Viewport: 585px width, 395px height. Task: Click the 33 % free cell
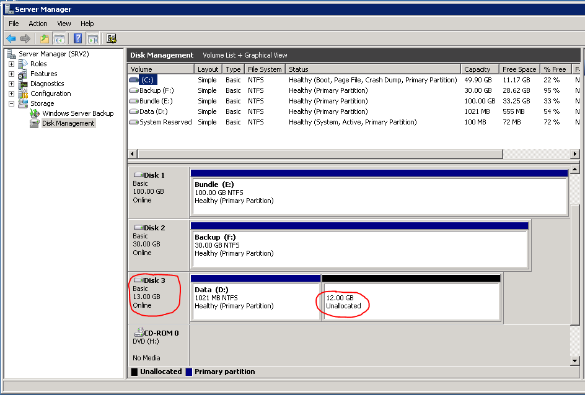click(552, 101)
